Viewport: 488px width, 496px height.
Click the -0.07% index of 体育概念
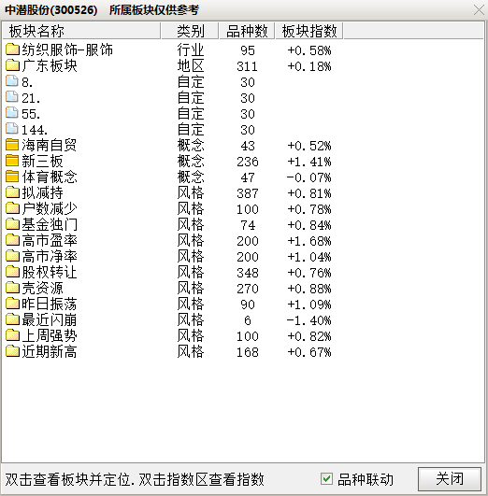[309, 177]
